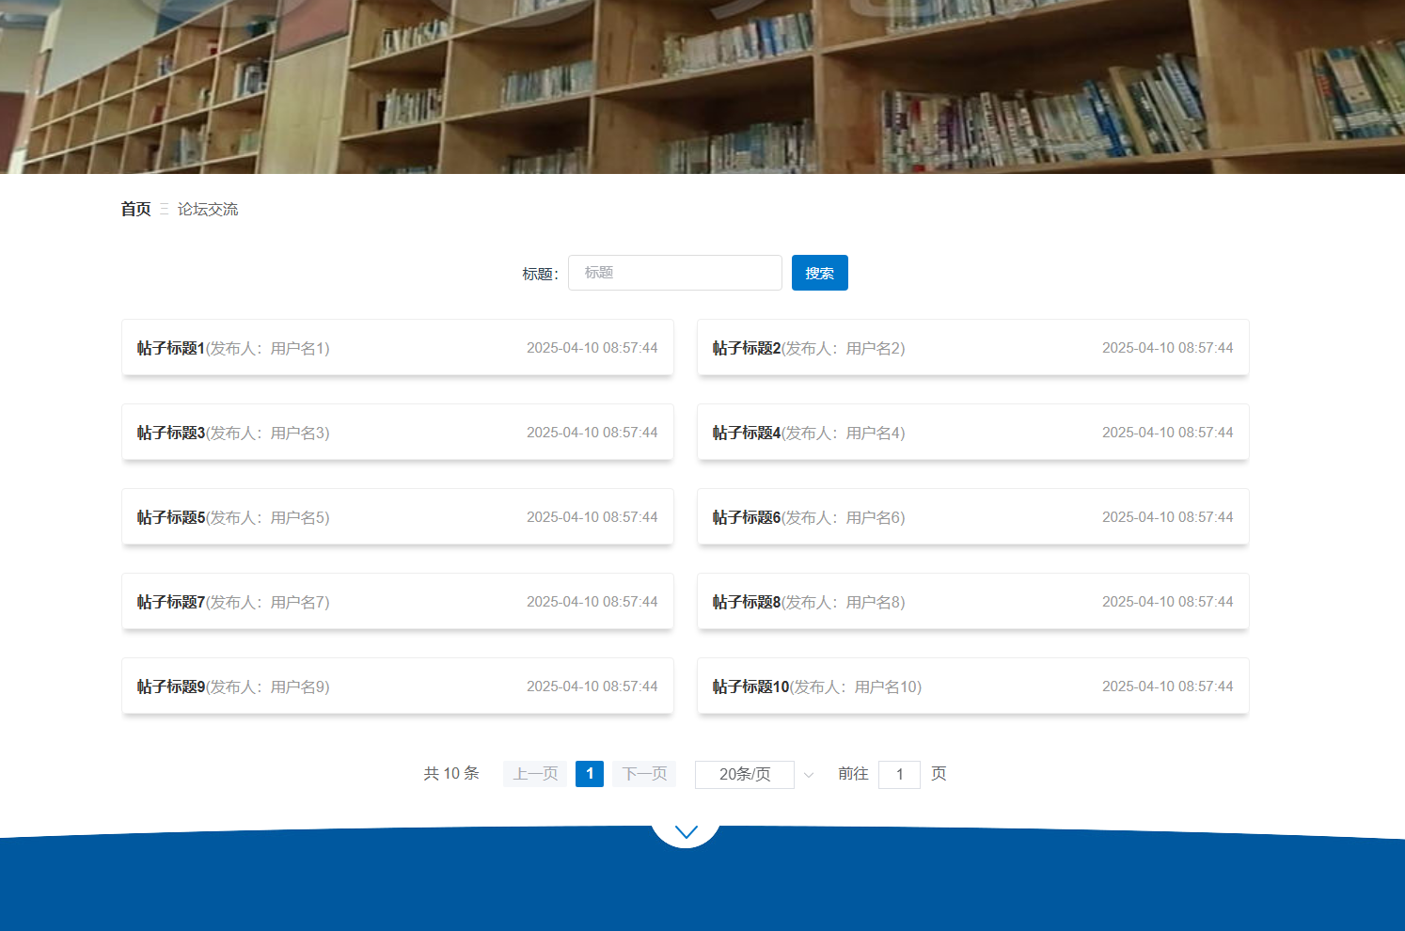Open the 20条/页 page size dropdown
Screen dimensions: 1405x931
coord(745,774)
